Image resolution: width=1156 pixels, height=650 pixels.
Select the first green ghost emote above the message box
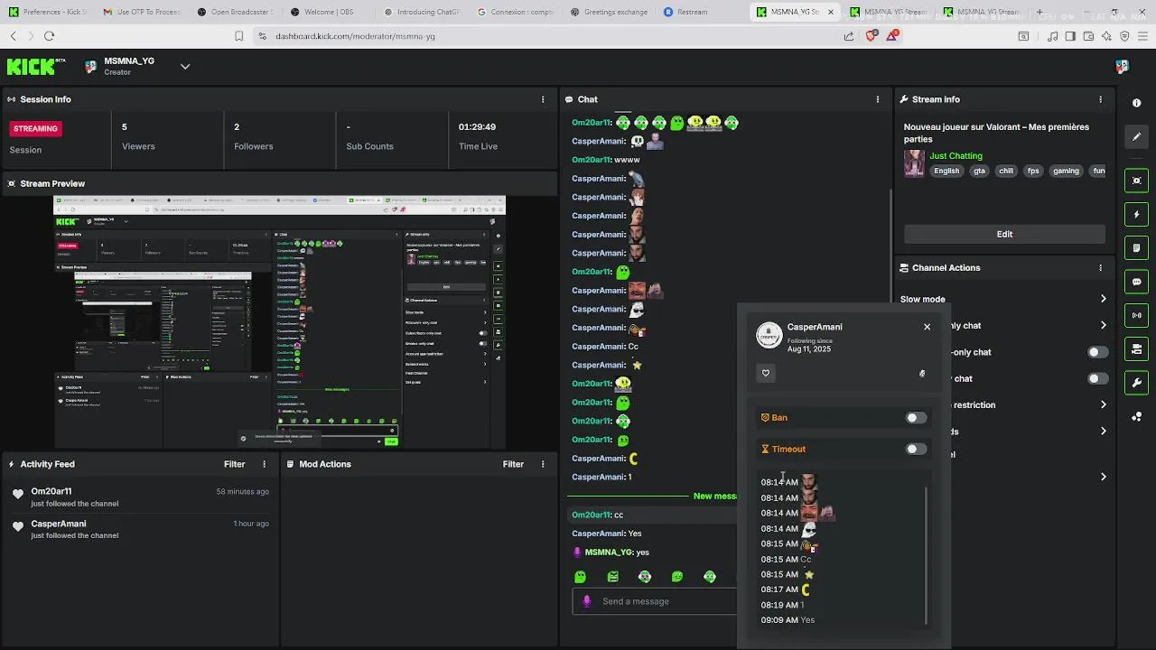point(581,577)
